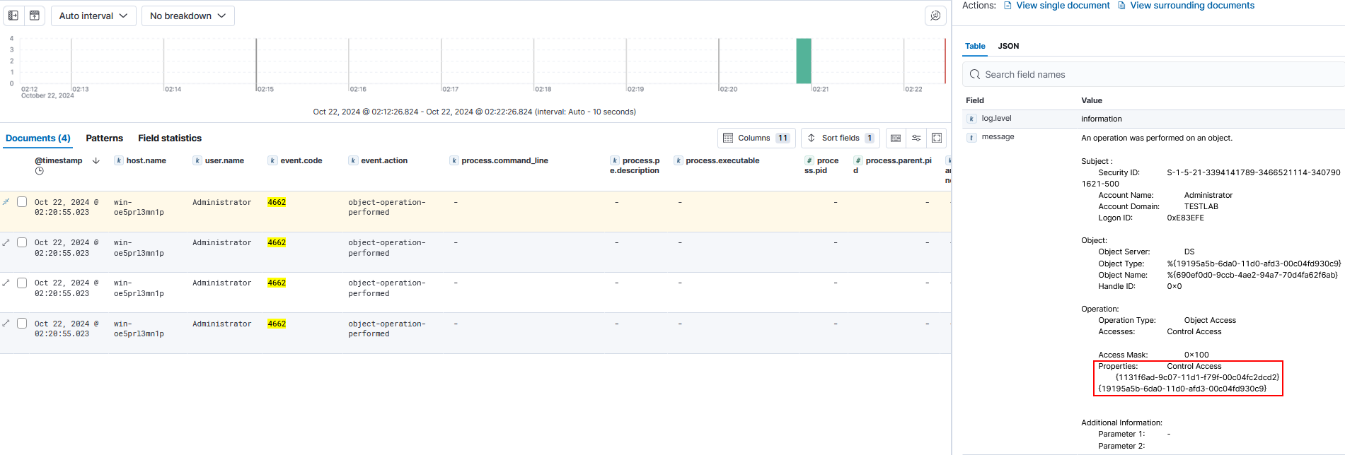The width and height of the screenshot is (1345, 455).
Task: Switch to the Field statistics tab
Action: 170,138
